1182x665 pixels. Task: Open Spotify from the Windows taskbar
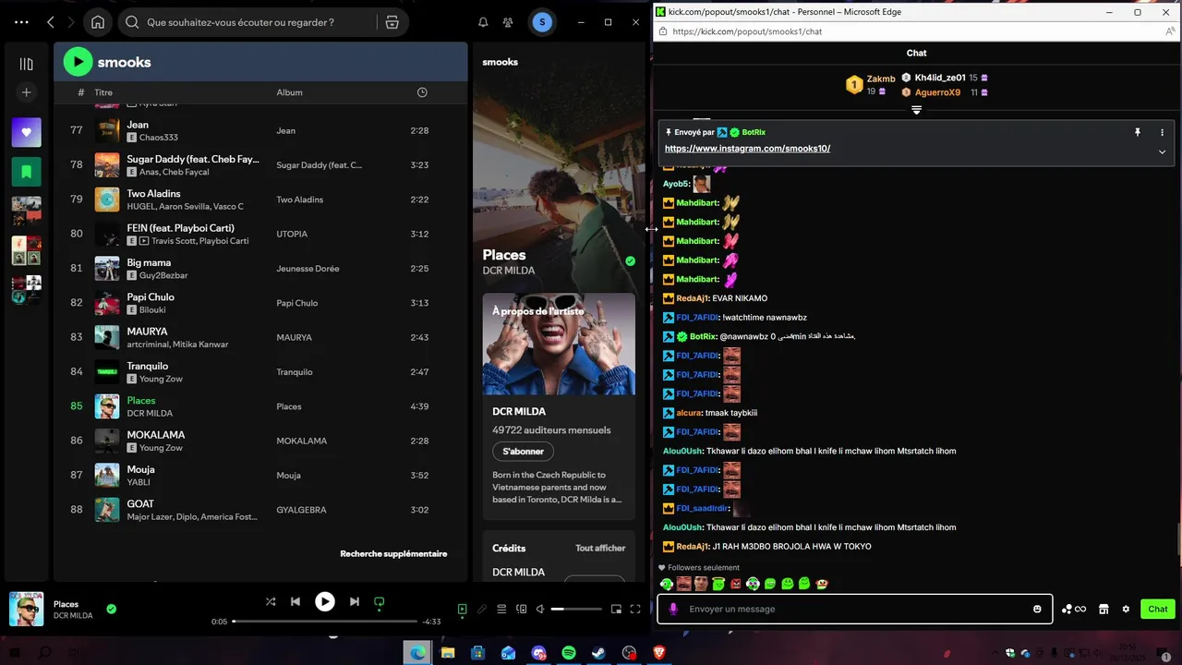click(x=569, y=653)
